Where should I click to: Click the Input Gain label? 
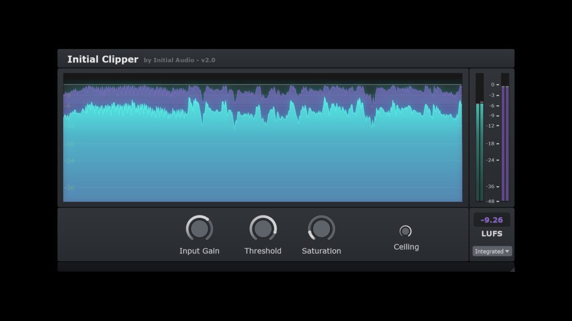(199, 251)
